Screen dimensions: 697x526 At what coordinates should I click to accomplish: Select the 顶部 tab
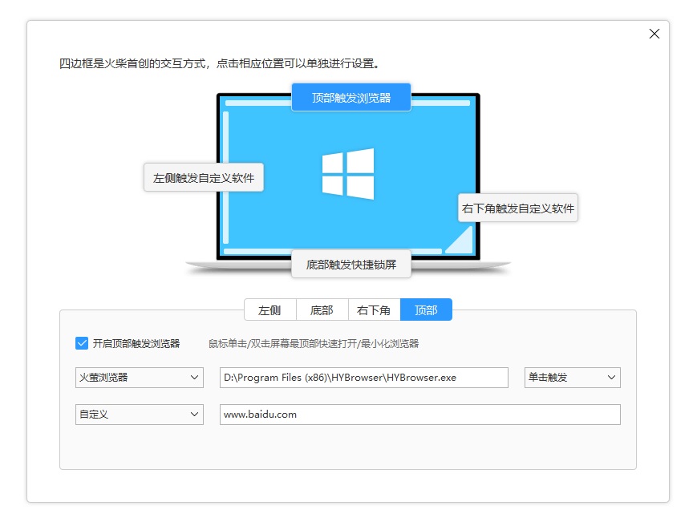click(426, 310)
